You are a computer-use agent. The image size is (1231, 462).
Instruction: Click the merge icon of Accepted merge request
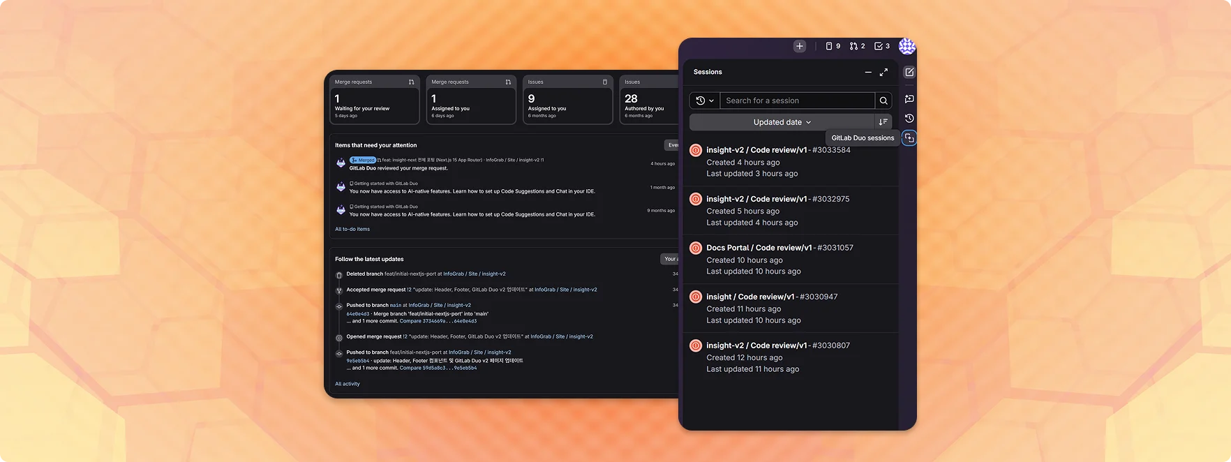tap(339, 290)
